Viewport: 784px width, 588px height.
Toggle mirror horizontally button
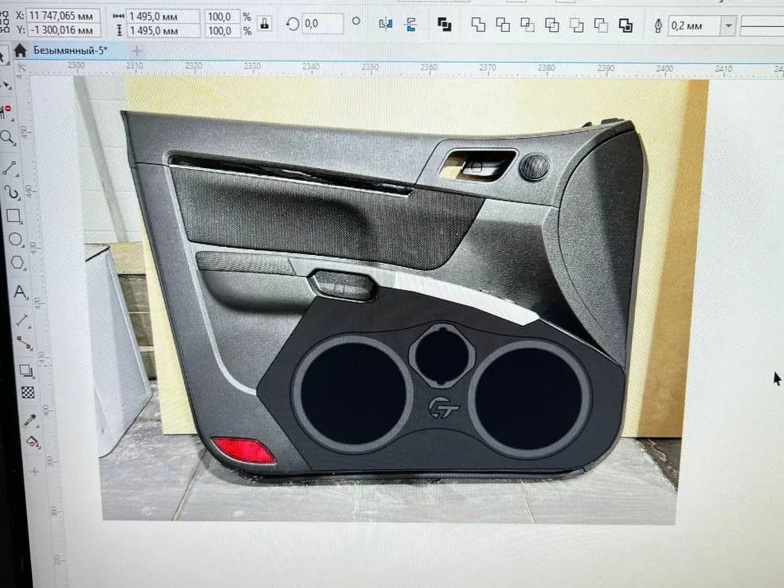pos(386,24)
